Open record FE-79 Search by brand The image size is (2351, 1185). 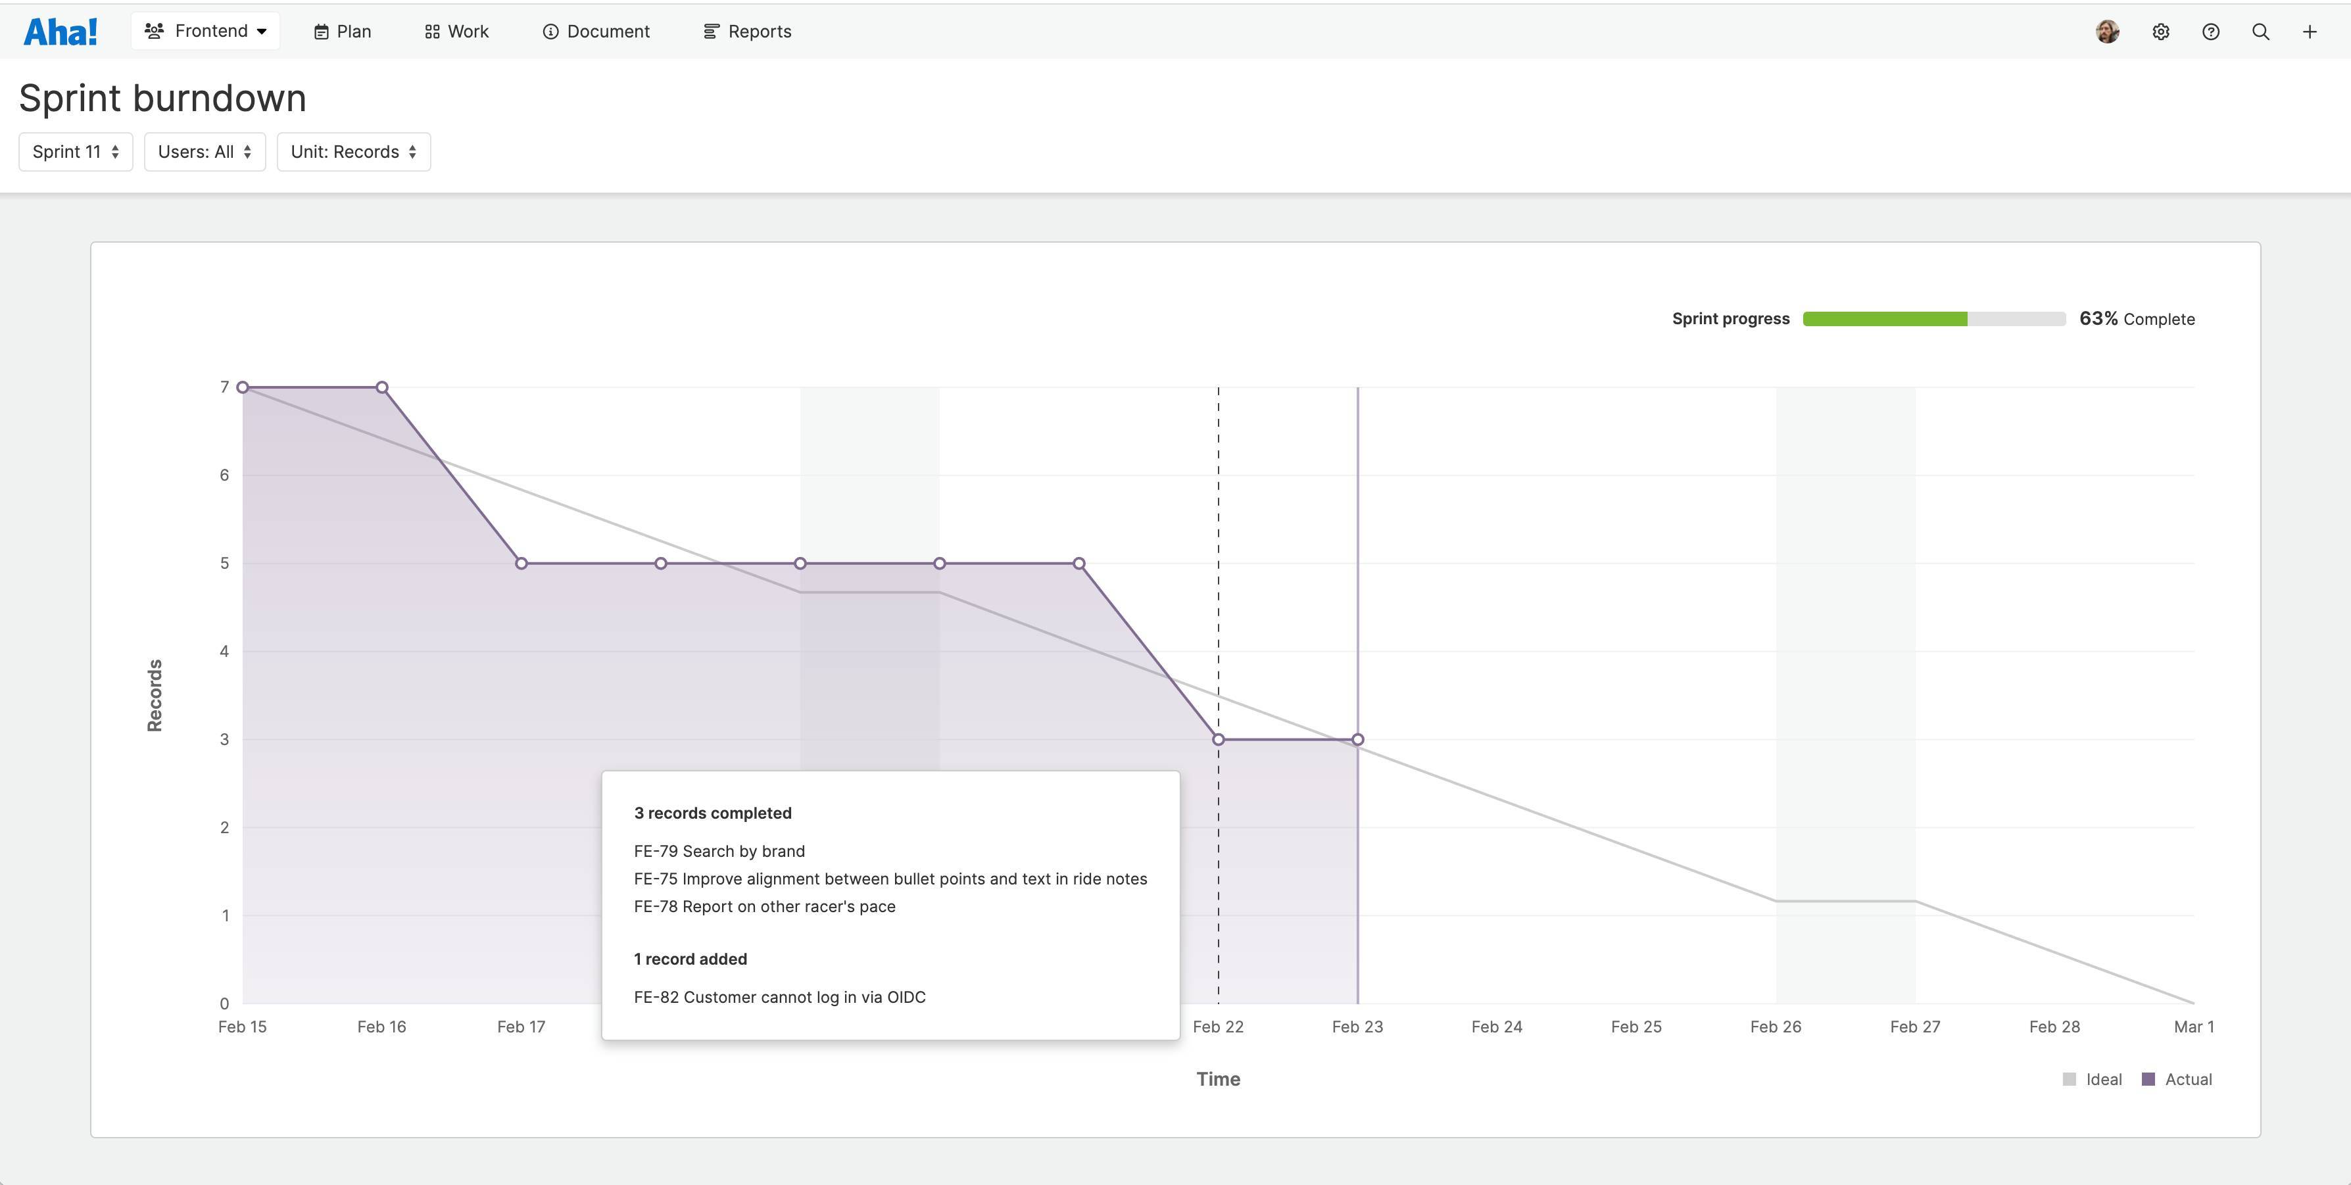719,850
